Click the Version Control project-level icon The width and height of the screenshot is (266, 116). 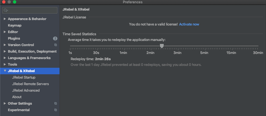click(x=55, y=45)
